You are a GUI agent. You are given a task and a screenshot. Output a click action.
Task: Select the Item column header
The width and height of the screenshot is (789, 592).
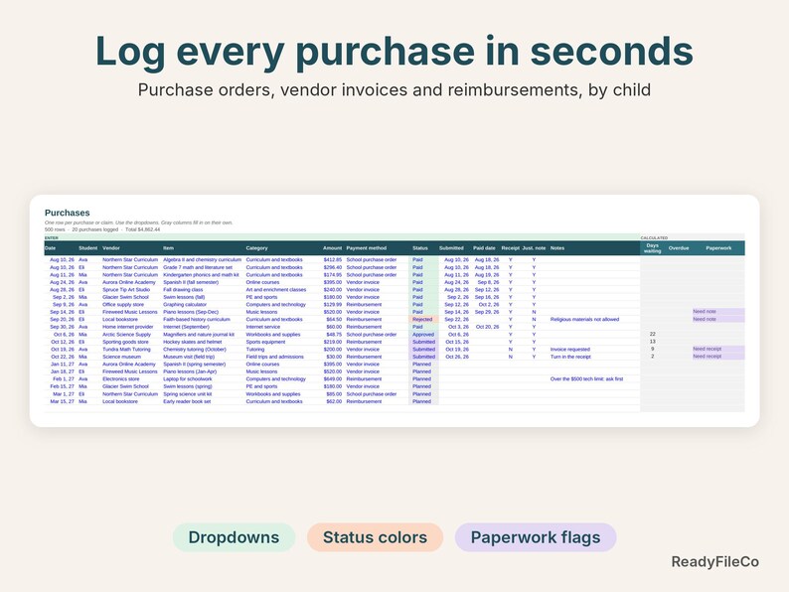point(168,248)
